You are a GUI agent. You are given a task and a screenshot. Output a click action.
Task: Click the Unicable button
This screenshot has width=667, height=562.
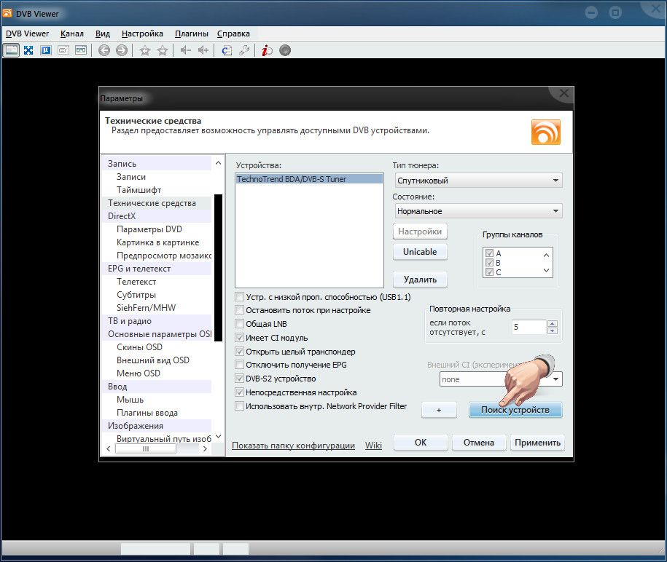click(420, 252)
